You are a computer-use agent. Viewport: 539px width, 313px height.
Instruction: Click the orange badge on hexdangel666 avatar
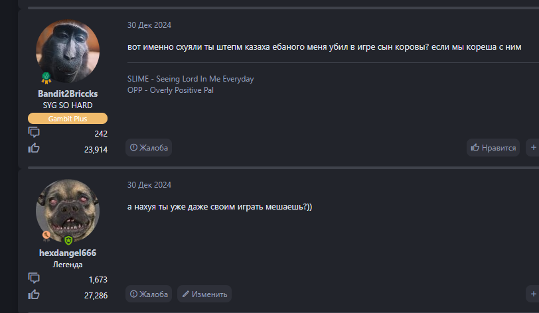pos(46,235)
